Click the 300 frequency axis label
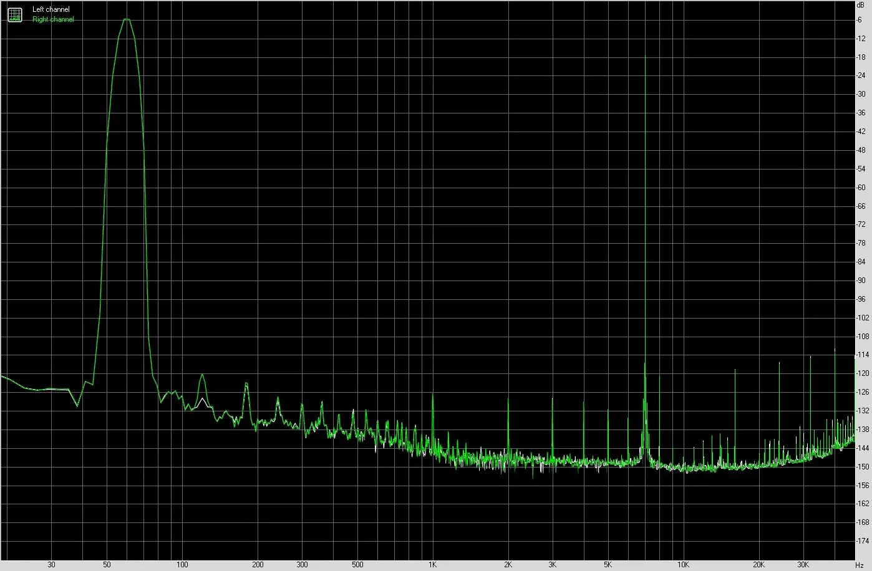872x571 pixels. pos(302,565)
